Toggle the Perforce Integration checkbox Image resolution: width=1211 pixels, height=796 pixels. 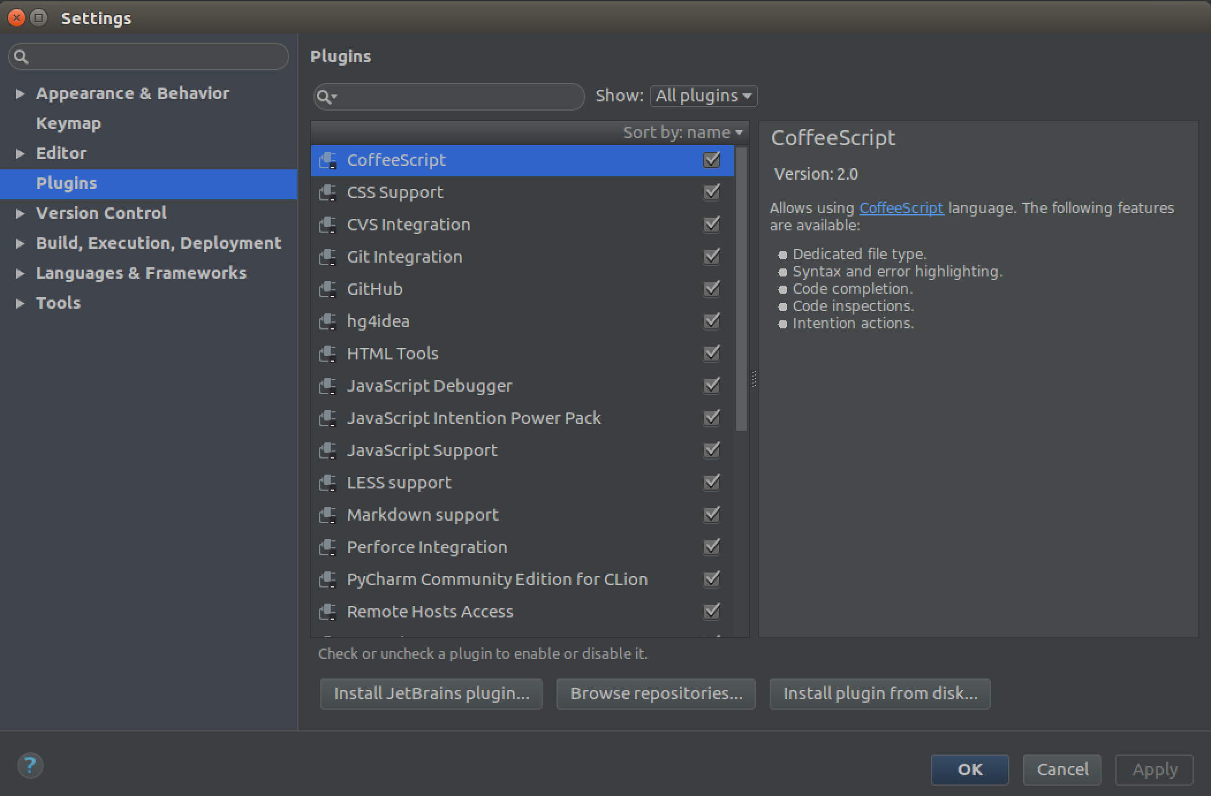point(712,547)
